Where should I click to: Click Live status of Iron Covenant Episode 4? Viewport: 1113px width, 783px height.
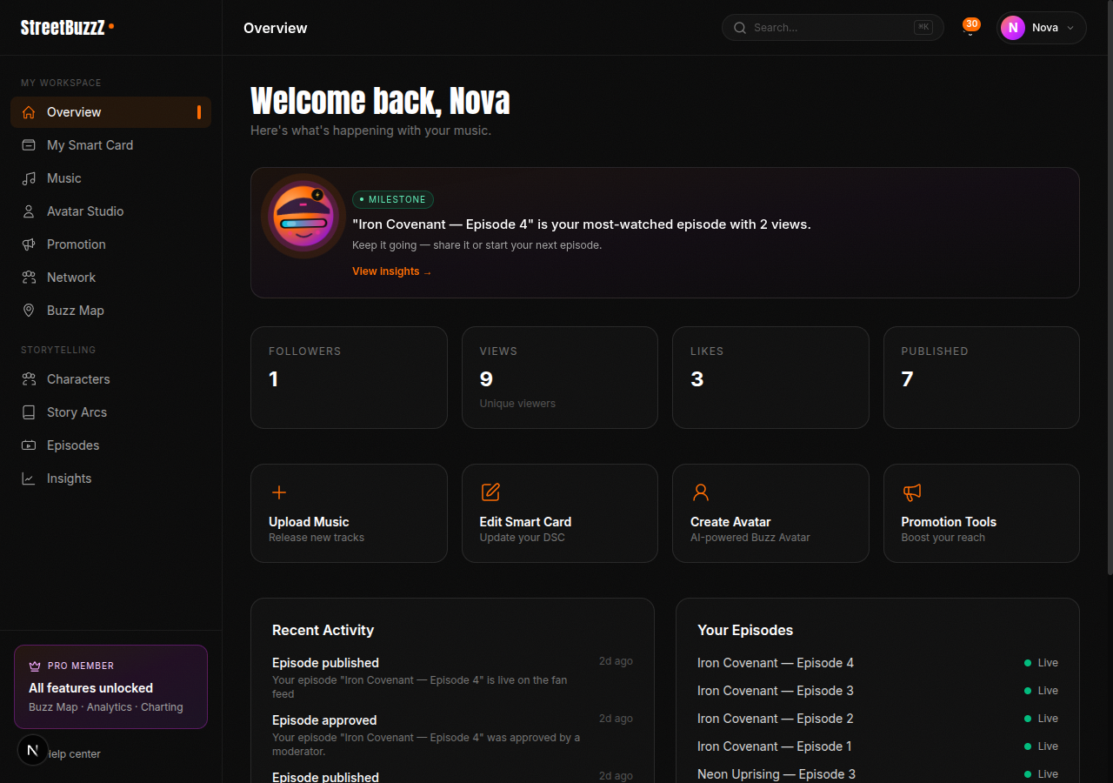pos(1042,663)
